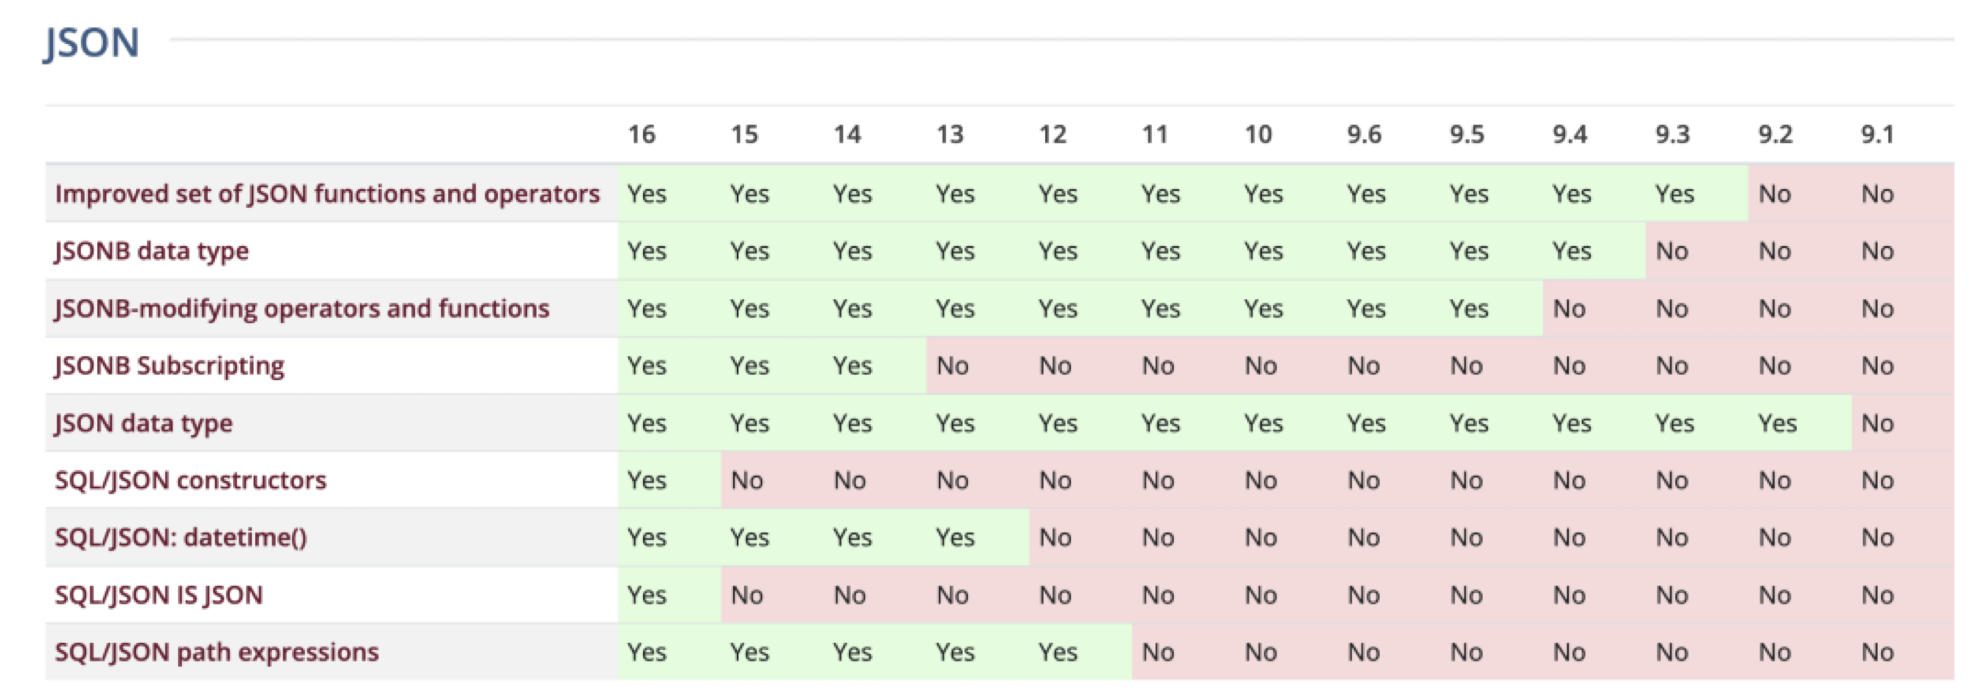The height and width of the screenshot is (696, 1984).
Task: Click 'Yes' cell for SQL/JSON constructors in 16
Action: (x=646, y=480)
